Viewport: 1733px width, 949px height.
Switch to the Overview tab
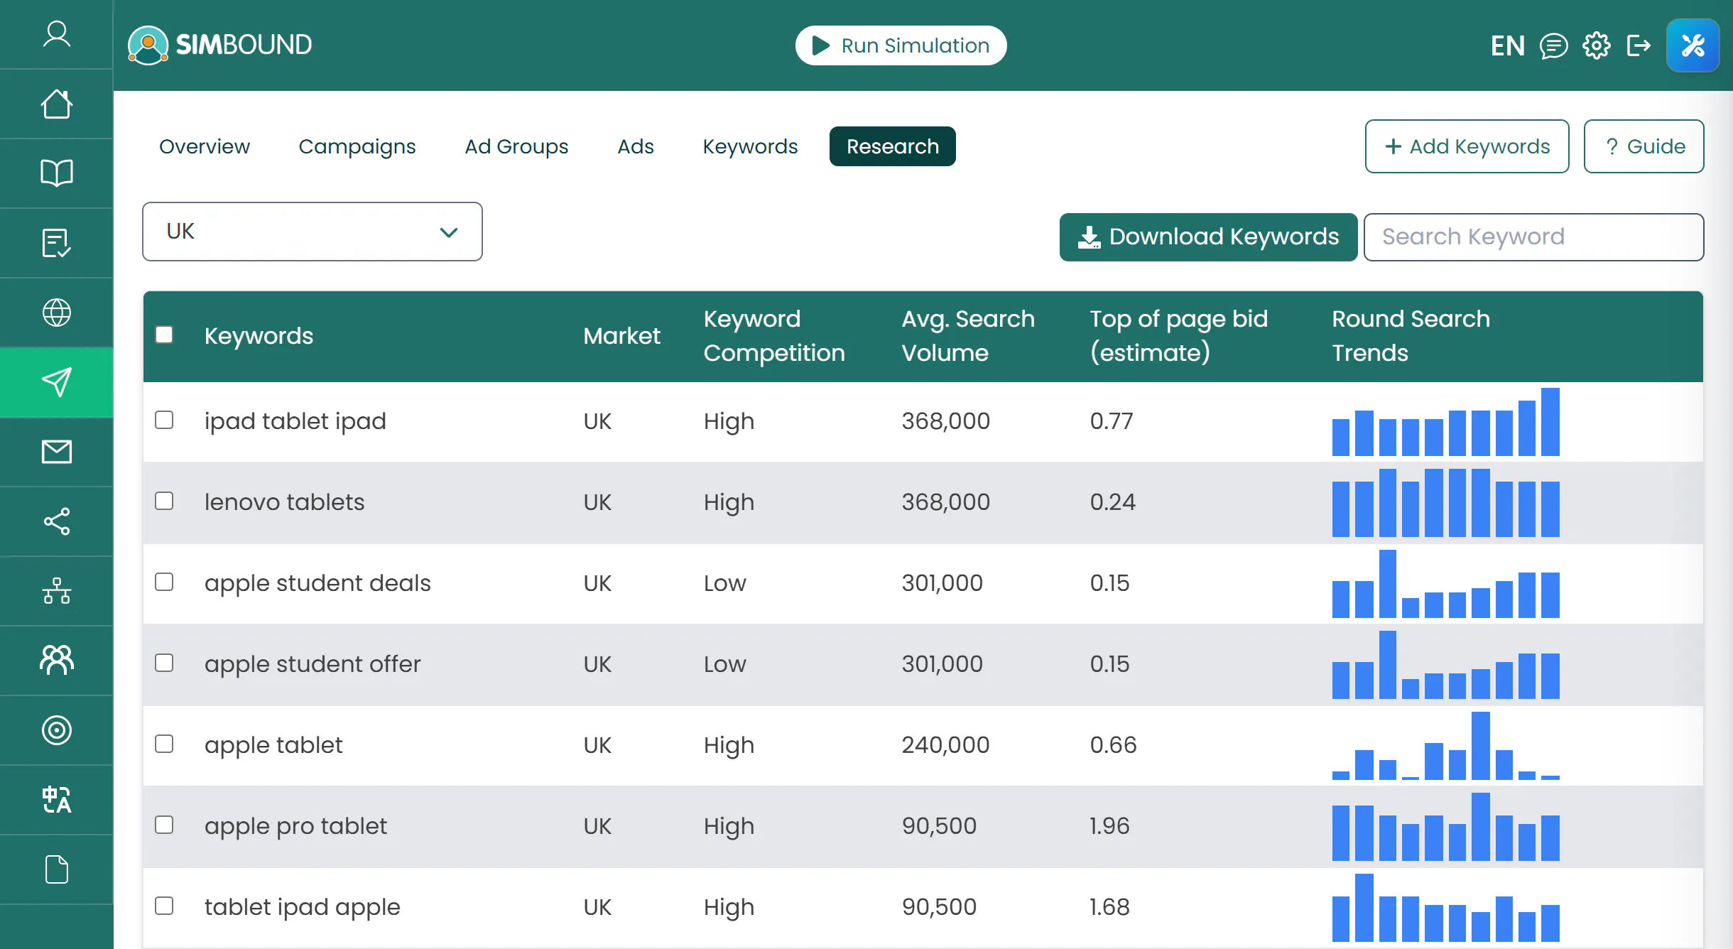tap(205, 146)
